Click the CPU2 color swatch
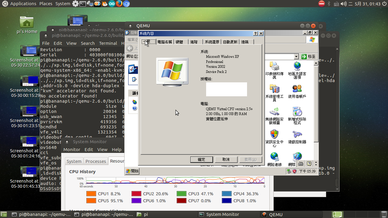Screen dimensions: 388x218 [x=136, y=194]
